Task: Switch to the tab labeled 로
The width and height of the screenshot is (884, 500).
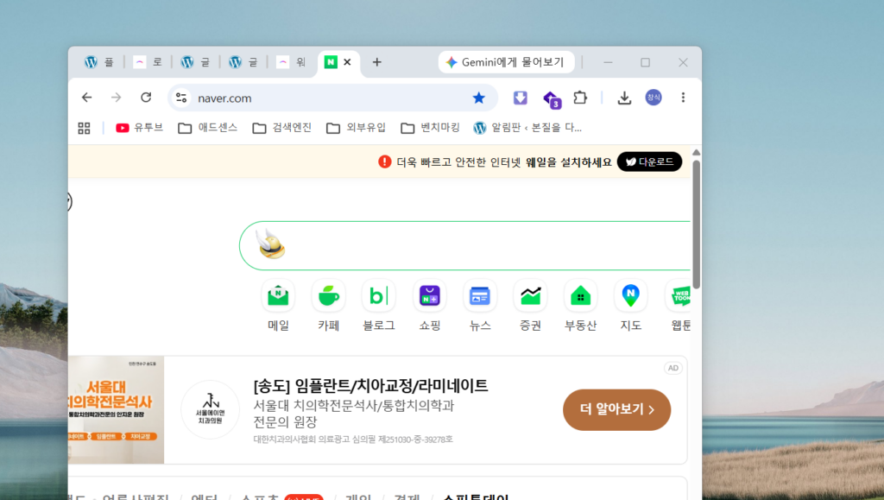Action: pos(148,62)
